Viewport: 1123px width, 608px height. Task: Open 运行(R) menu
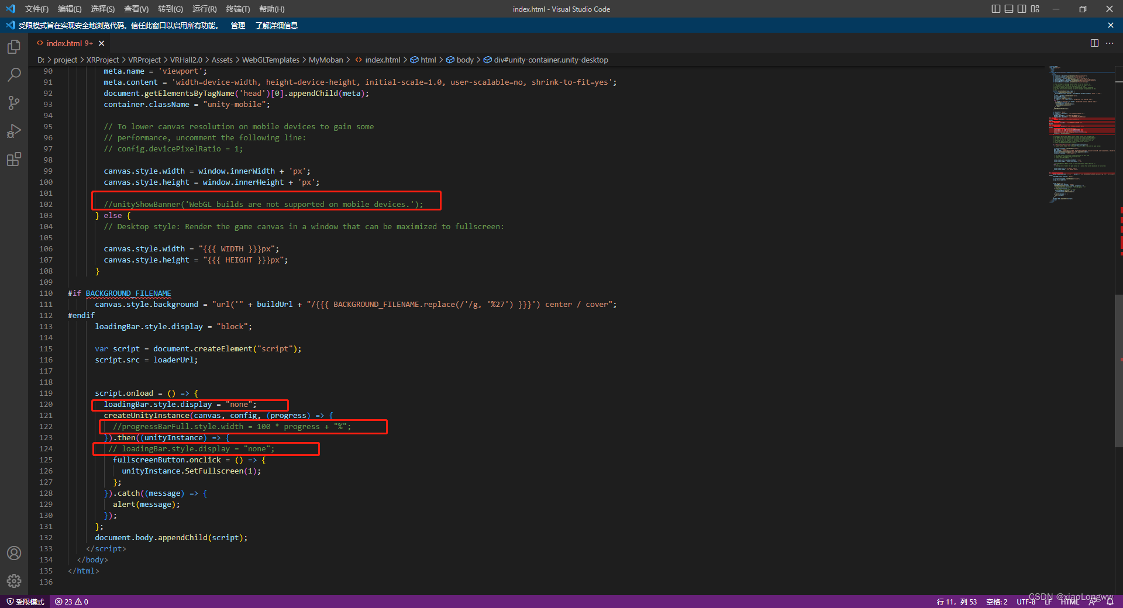[204, 9]
